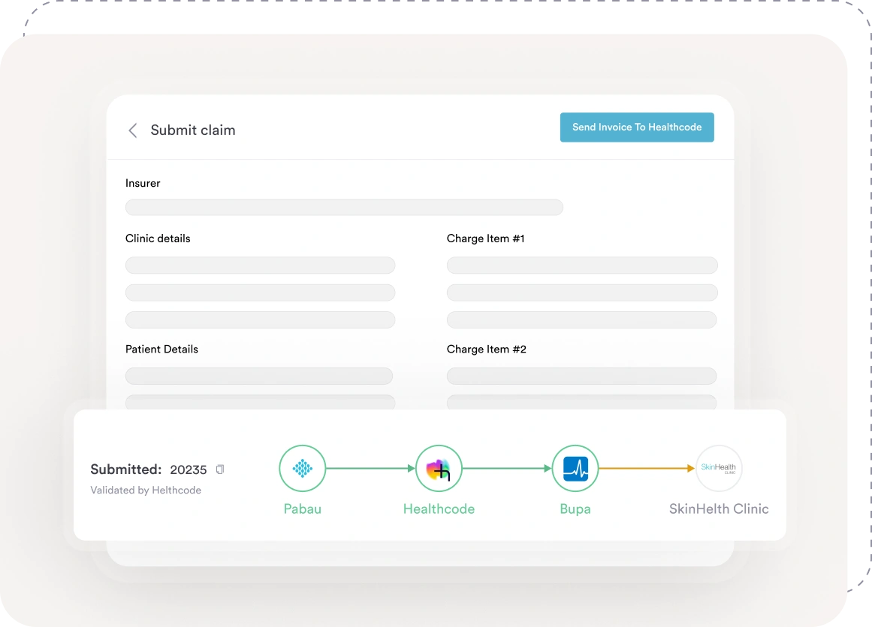Click the Healthcode text label under its logo
Screen dimensions: 872x627
(439, 509)
